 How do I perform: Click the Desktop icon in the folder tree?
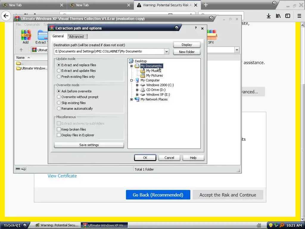click(x=131, y=61)
